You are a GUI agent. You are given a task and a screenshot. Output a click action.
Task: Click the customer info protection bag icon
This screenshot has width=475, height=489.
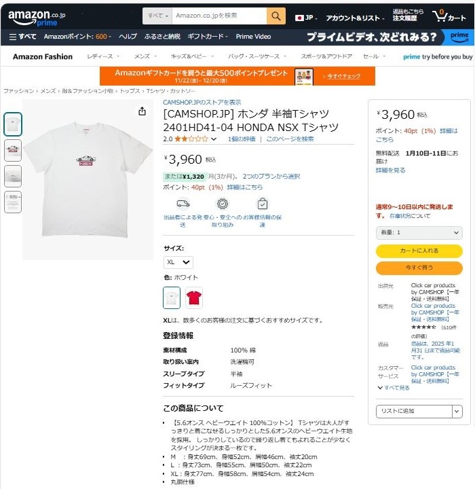(263, 204)
